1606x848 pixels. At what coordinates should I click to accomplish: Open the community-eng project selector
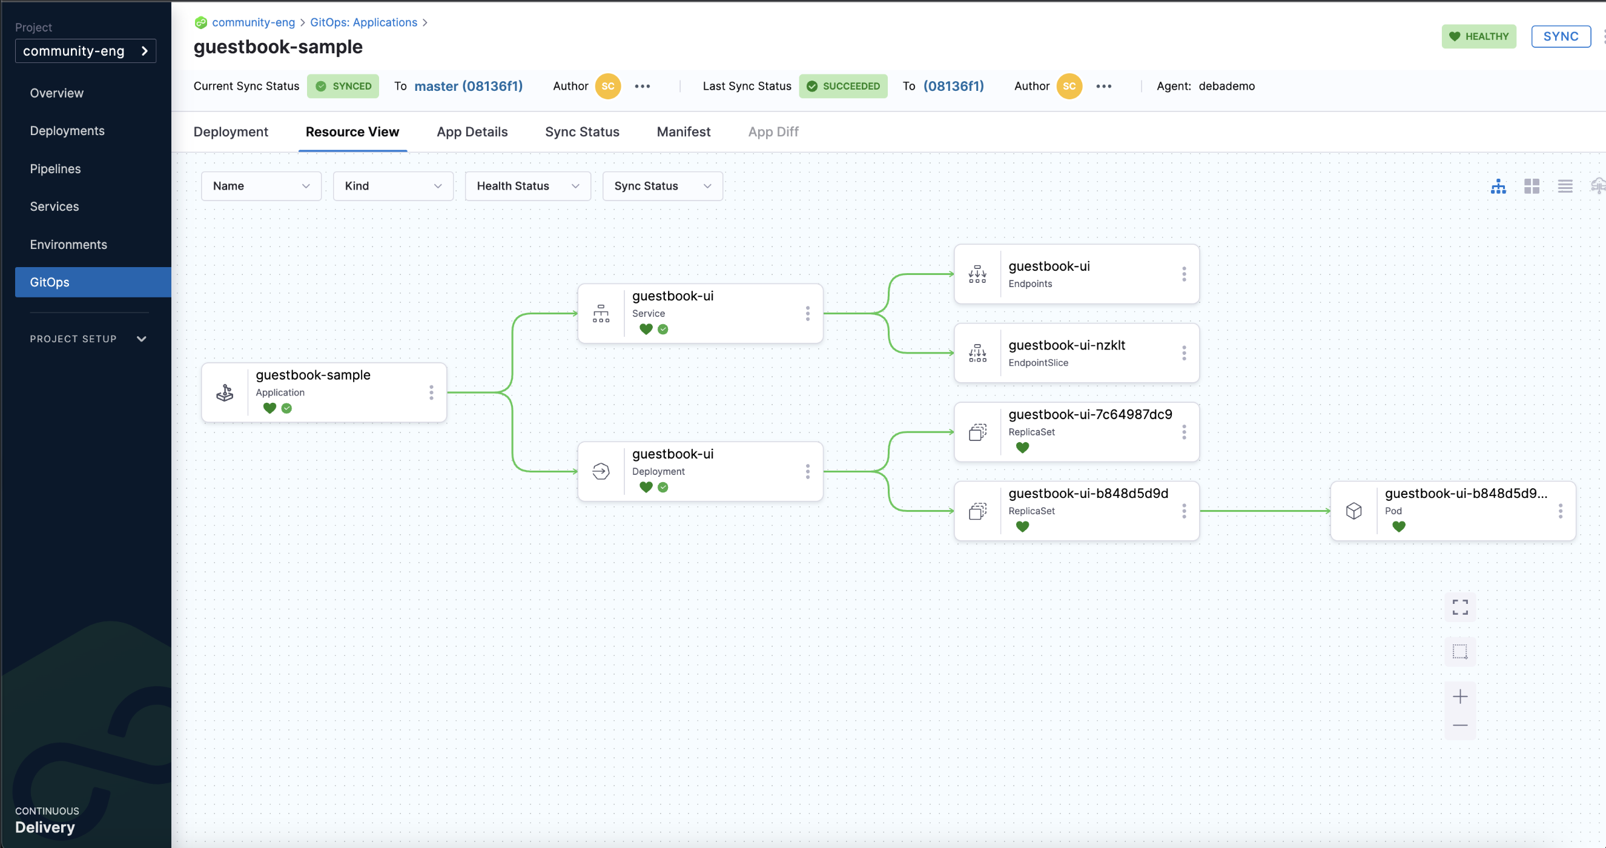click(x=85, y=51)
